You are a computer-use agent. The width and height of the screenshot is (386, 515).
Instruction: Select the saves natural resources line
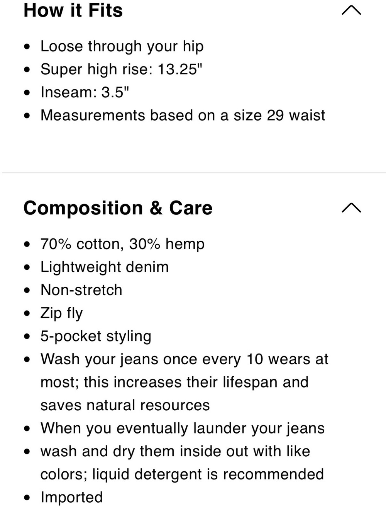125,405
